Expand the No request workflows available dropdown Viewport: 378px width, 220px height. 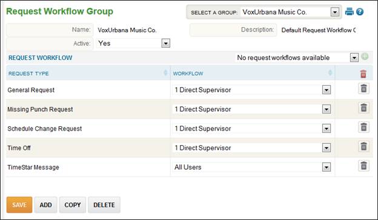pyautogui.click(x=354, y=57)
